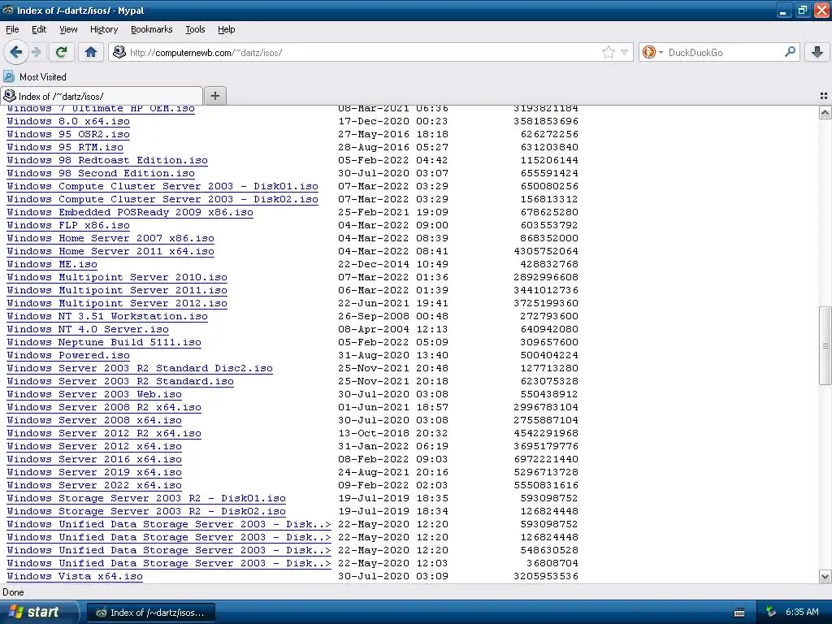This screenshot has width=832, height=624.
Task: Reload the page with the refresh icon
Action: pos(61,52)
